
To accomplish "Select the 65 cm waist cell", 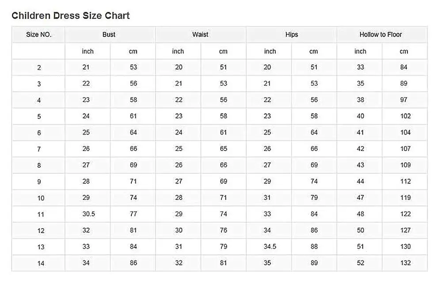I will click(x=224, y=149).
